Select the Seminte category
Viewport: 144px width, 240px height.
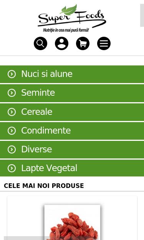click(72, 93)
